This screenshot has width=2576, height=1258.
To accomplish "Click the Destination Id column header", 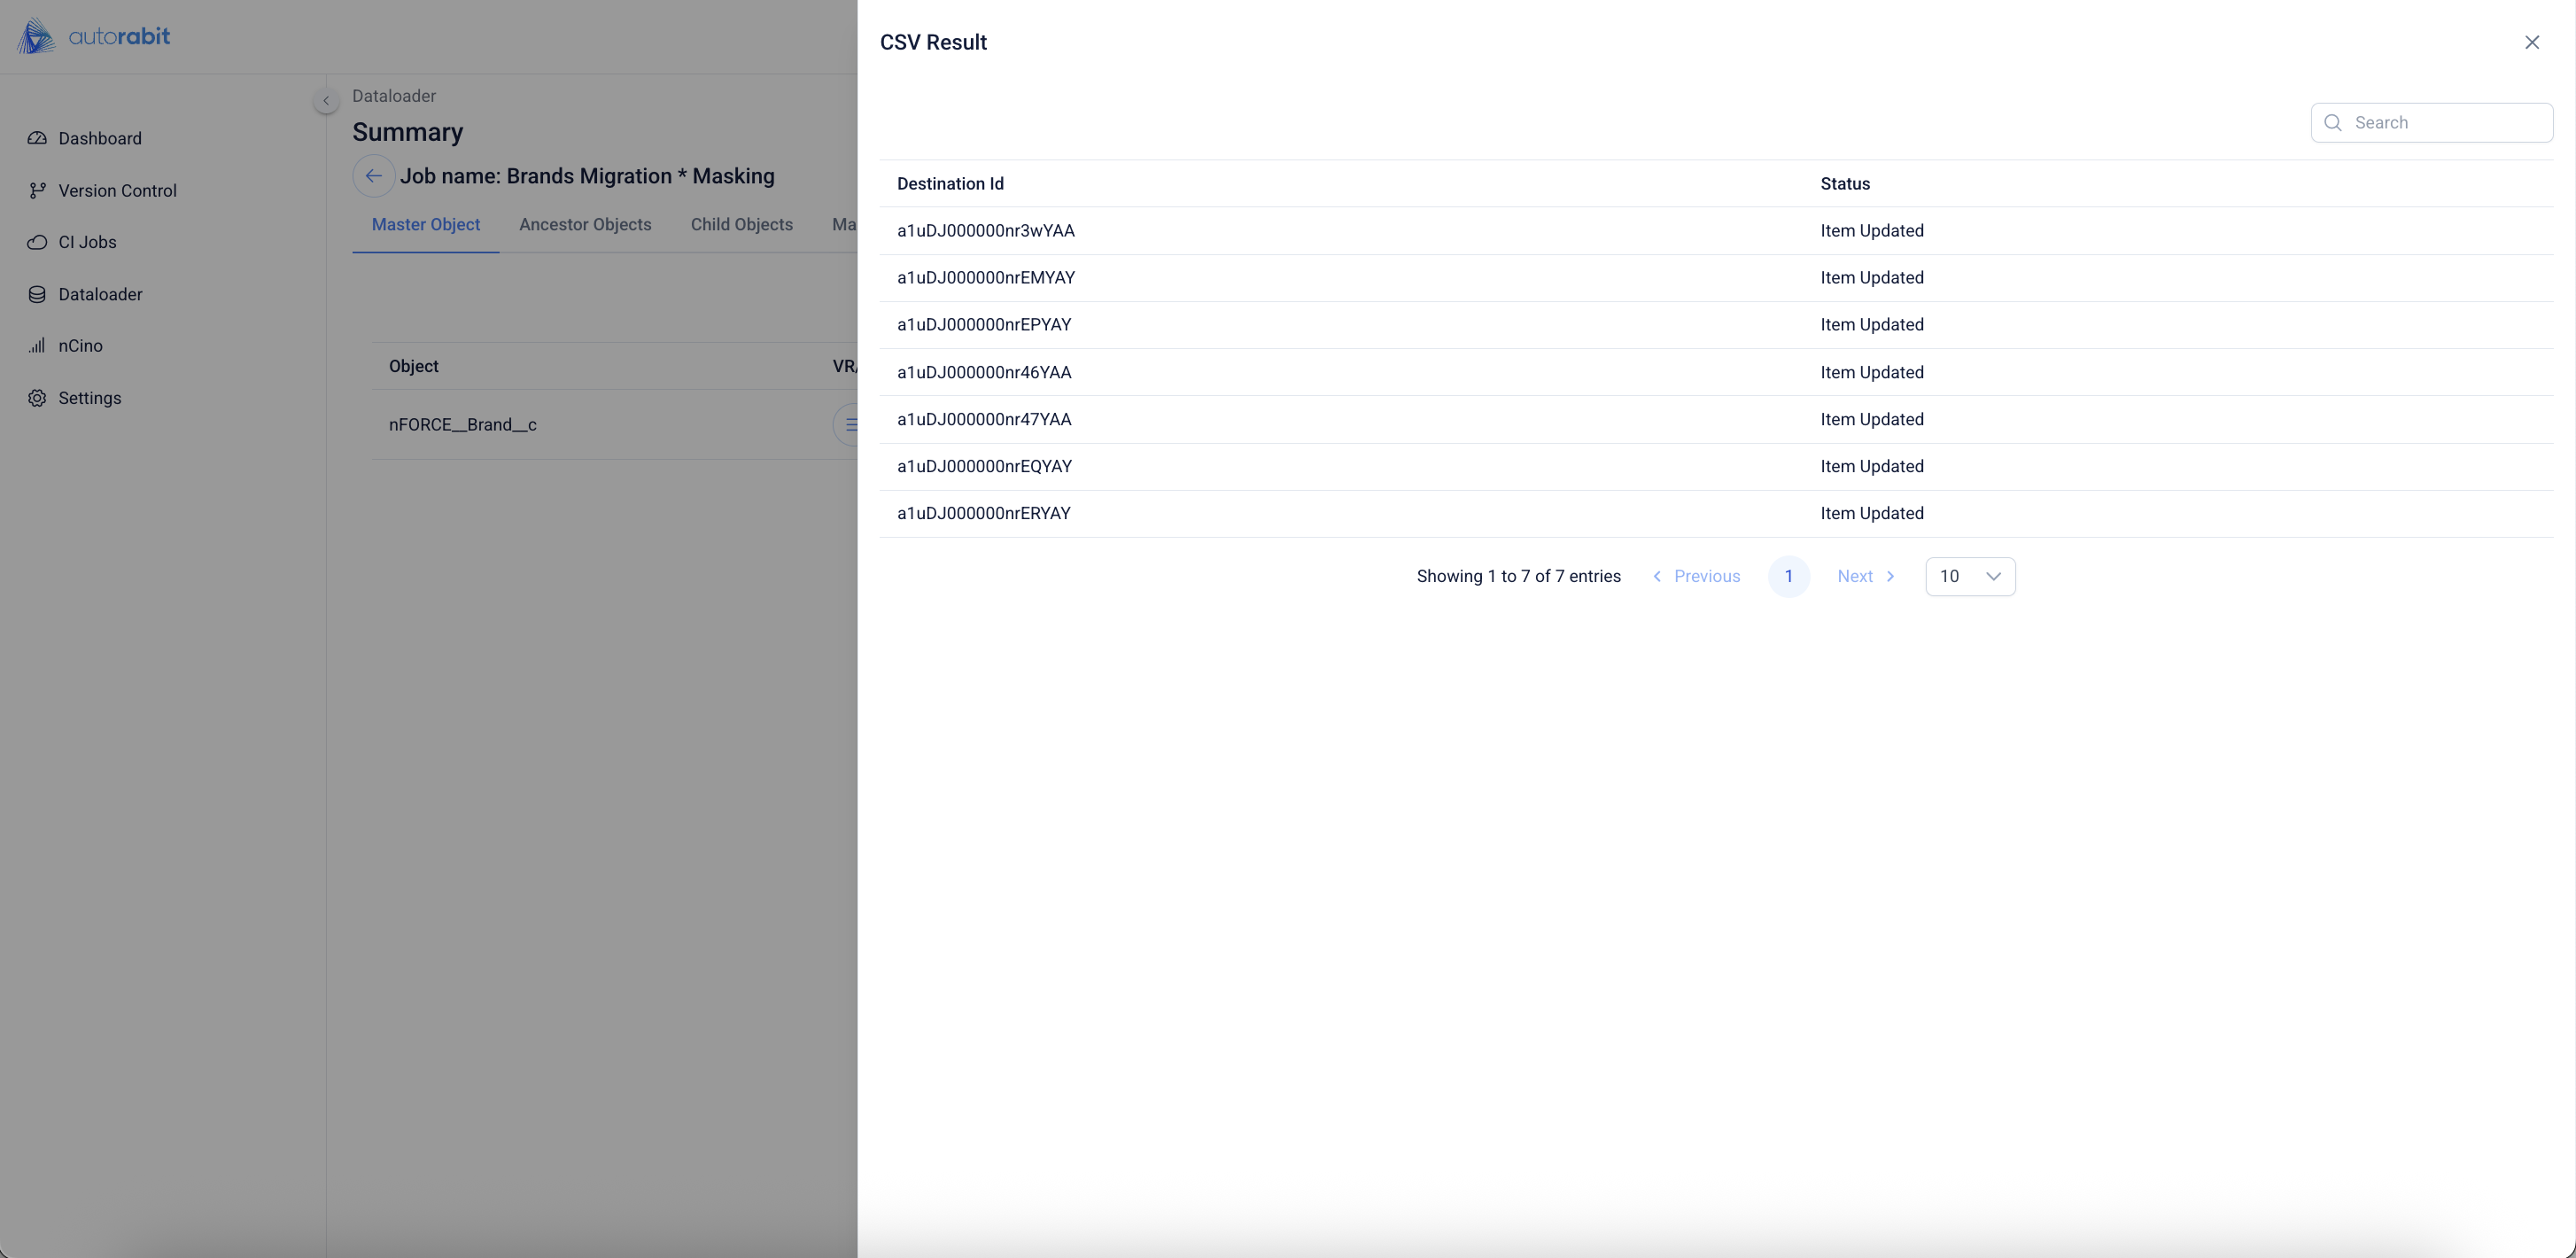I will (x=950, y=184).
